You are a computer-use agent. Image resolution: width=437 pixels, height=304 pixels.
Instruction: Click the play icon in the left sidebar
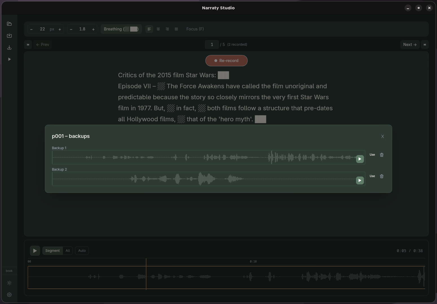[9, 59]
